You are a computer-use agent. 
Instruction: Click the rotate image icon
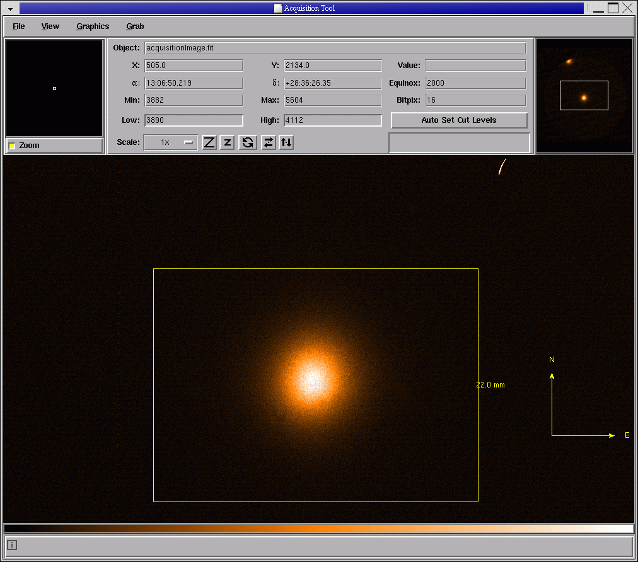(x=248, y=142)
